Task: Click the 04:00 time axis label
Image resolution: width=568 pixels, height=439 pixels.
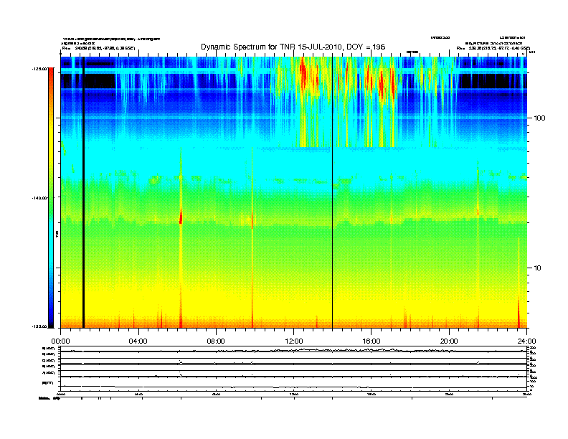Action: tap(138, 341)
